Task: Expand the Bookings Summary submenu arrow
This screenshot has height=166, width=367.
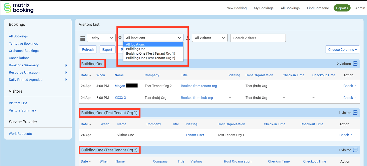Action: click(66, 65)
